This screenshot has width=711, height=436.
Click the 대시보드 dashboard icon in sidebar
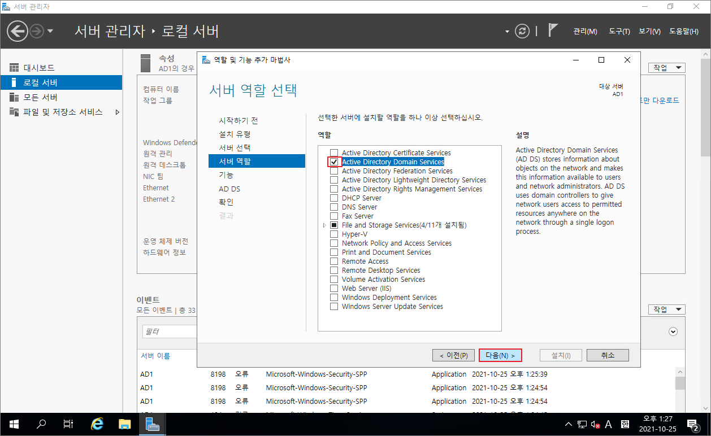tap(14, 68)
